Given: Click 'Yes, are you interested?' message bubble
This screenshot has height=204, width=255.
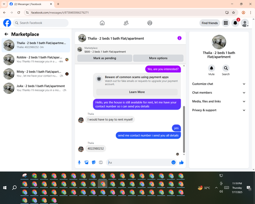Looking at the screenshot, I should coord(163,69).
